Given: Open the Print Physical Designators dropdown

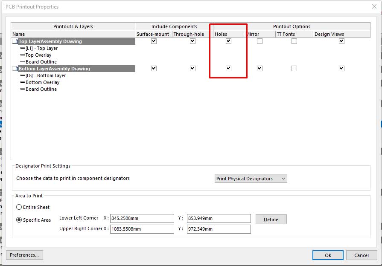Looking at the screenshot, I should [251, 179].
